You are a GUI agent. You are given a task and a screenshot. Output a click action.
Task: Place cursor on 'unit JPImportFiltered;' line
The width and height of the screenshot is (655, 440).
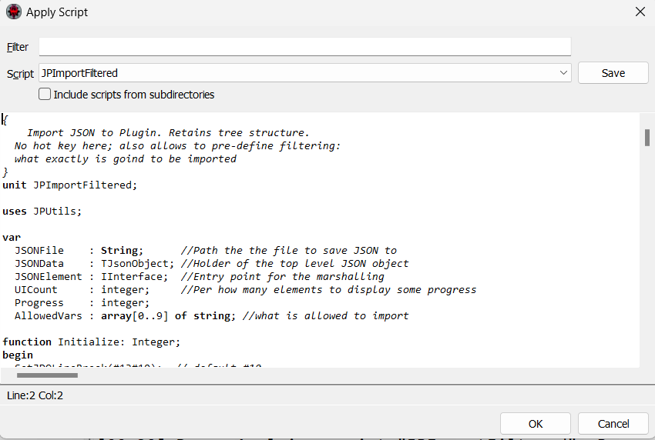(x=70, y=185)
